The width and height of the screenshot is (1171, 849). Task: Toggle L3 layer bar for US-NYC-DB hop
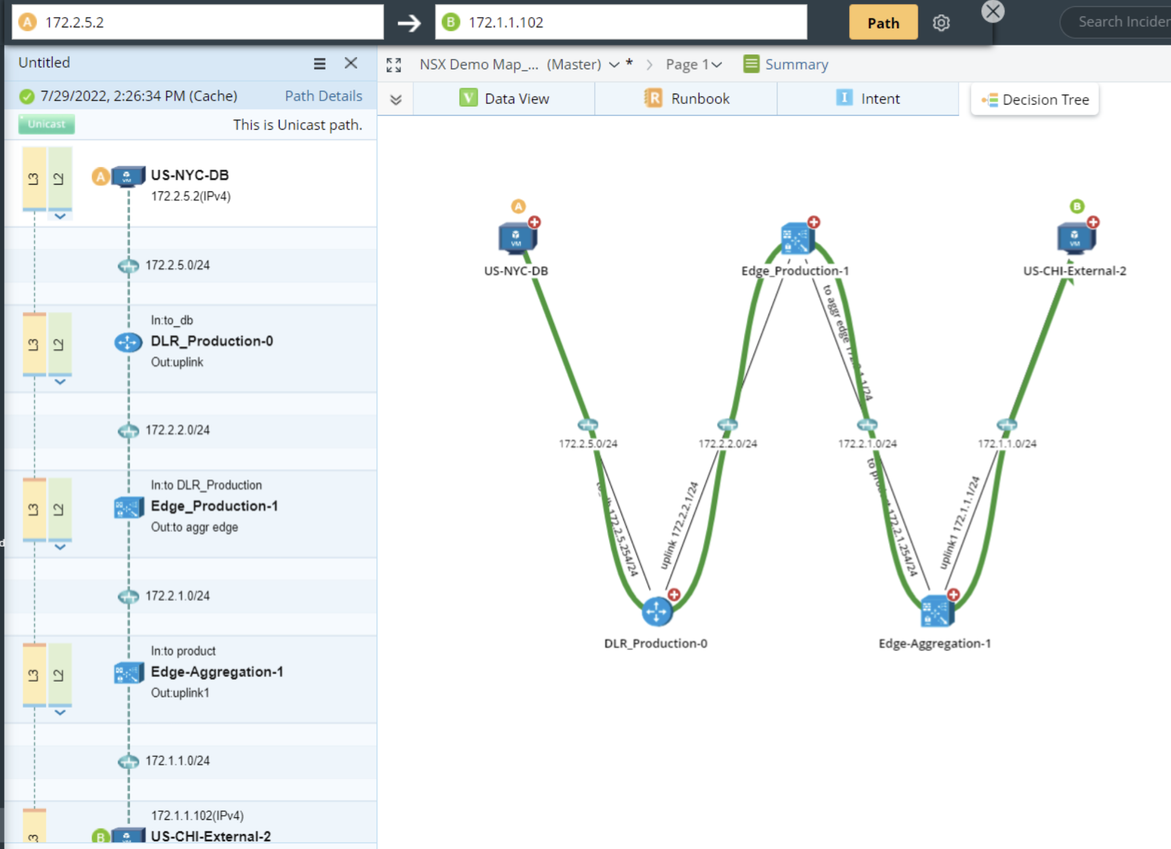point(34,179)
